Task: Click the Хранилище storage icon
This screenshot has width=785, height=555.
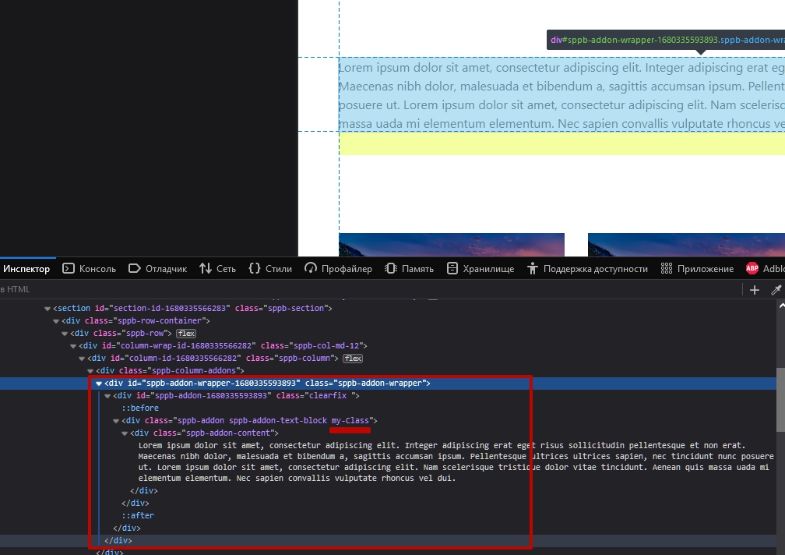Action: click(x=452, y=268)
